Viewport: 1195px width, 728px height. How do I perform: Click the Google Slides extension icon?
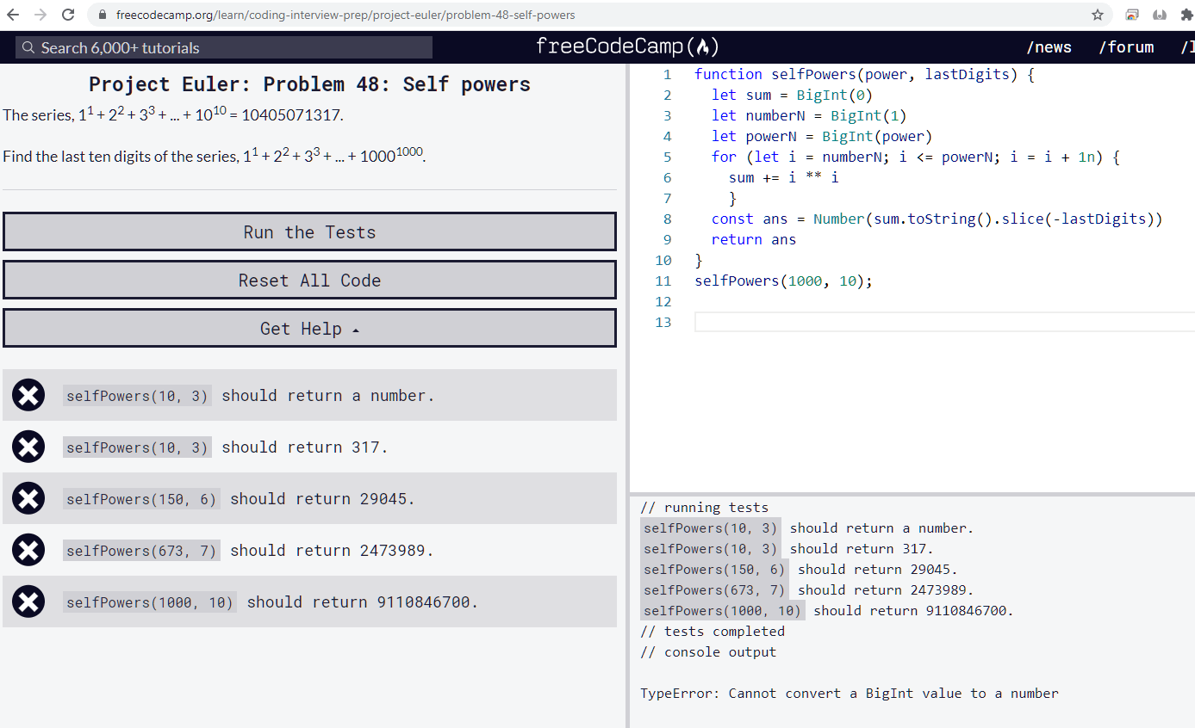[x=1131, y=14]
